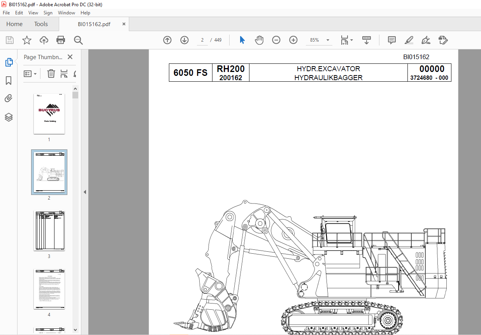
Task: Click the 200162 serial number text
Action: (x=231, y=78)
